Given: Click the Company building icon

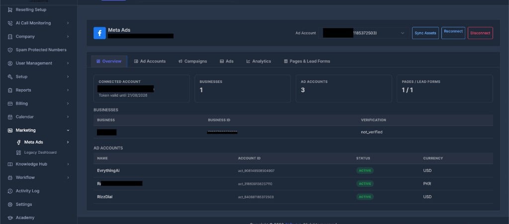Looking at the screenshot, I should pyautogui.click(x=10, y=37).
